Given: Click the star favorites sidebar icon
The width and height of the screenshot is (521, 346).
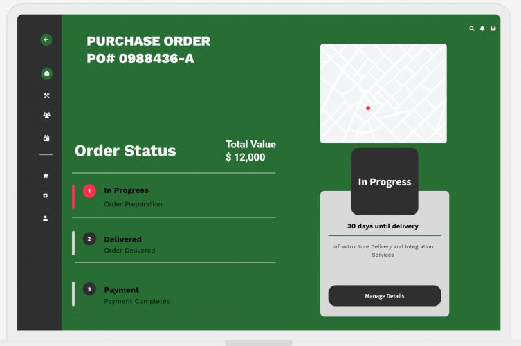Looking at the screenshot, I should click(46, 176).
